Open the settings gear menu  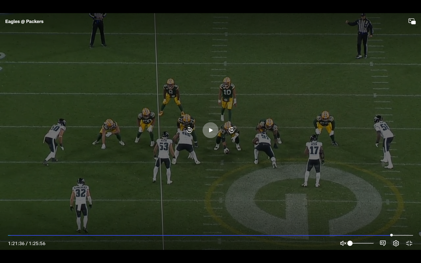[x=396, y=243]
